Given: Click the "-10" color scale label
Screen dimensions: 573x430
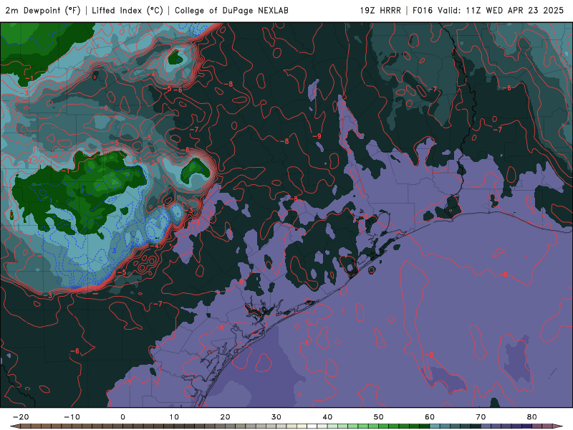Looking at the screenshot, I should 72,417.
